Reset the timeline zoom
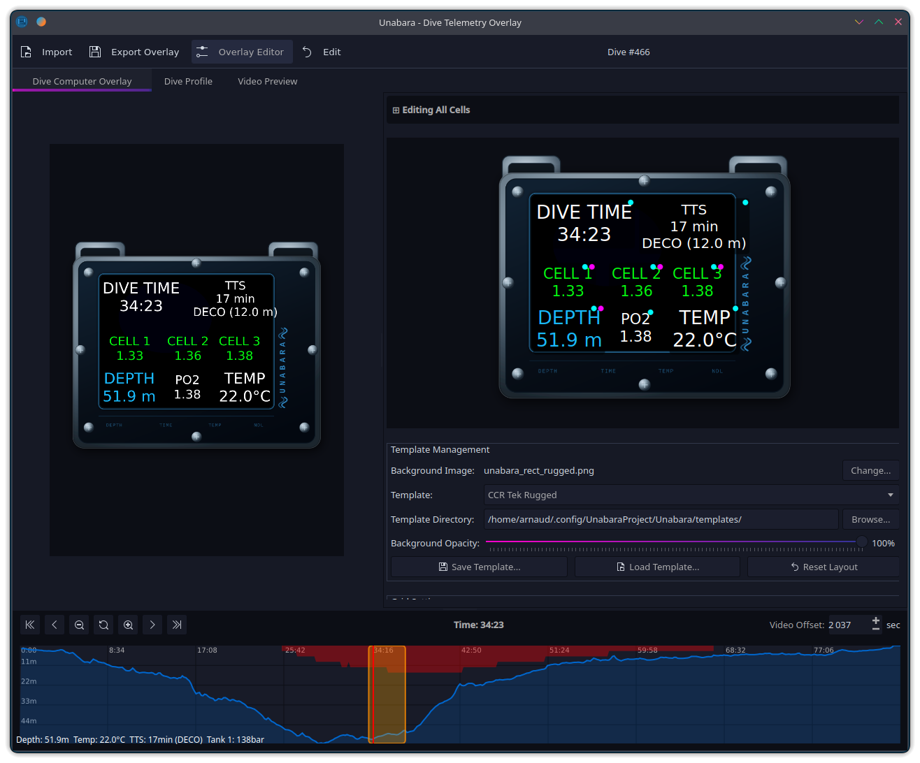920x763 pixels. pos(103,625)
